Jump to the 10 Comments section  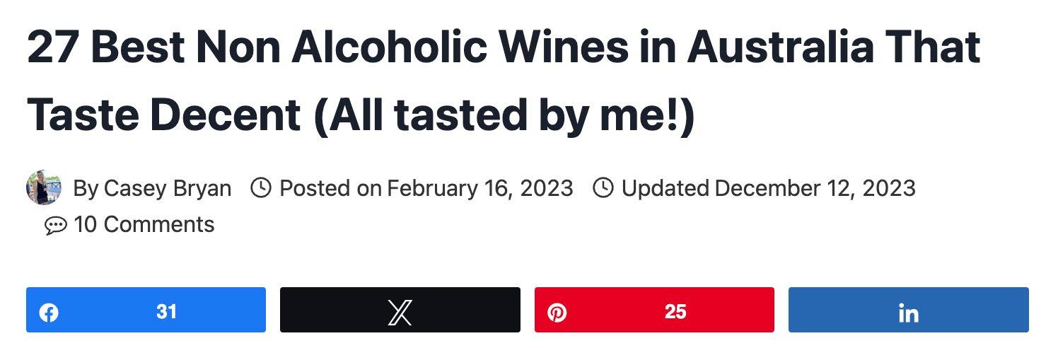144,225
